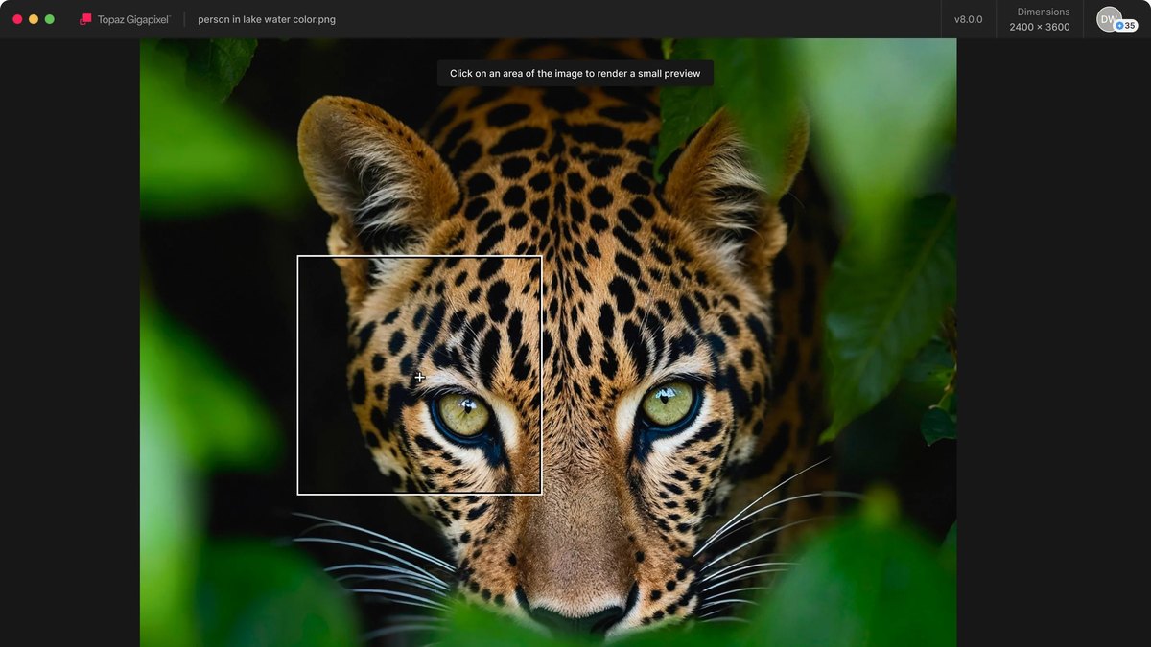Close the Topaz Gigapixel window
1151x647 pixels.
17,19
